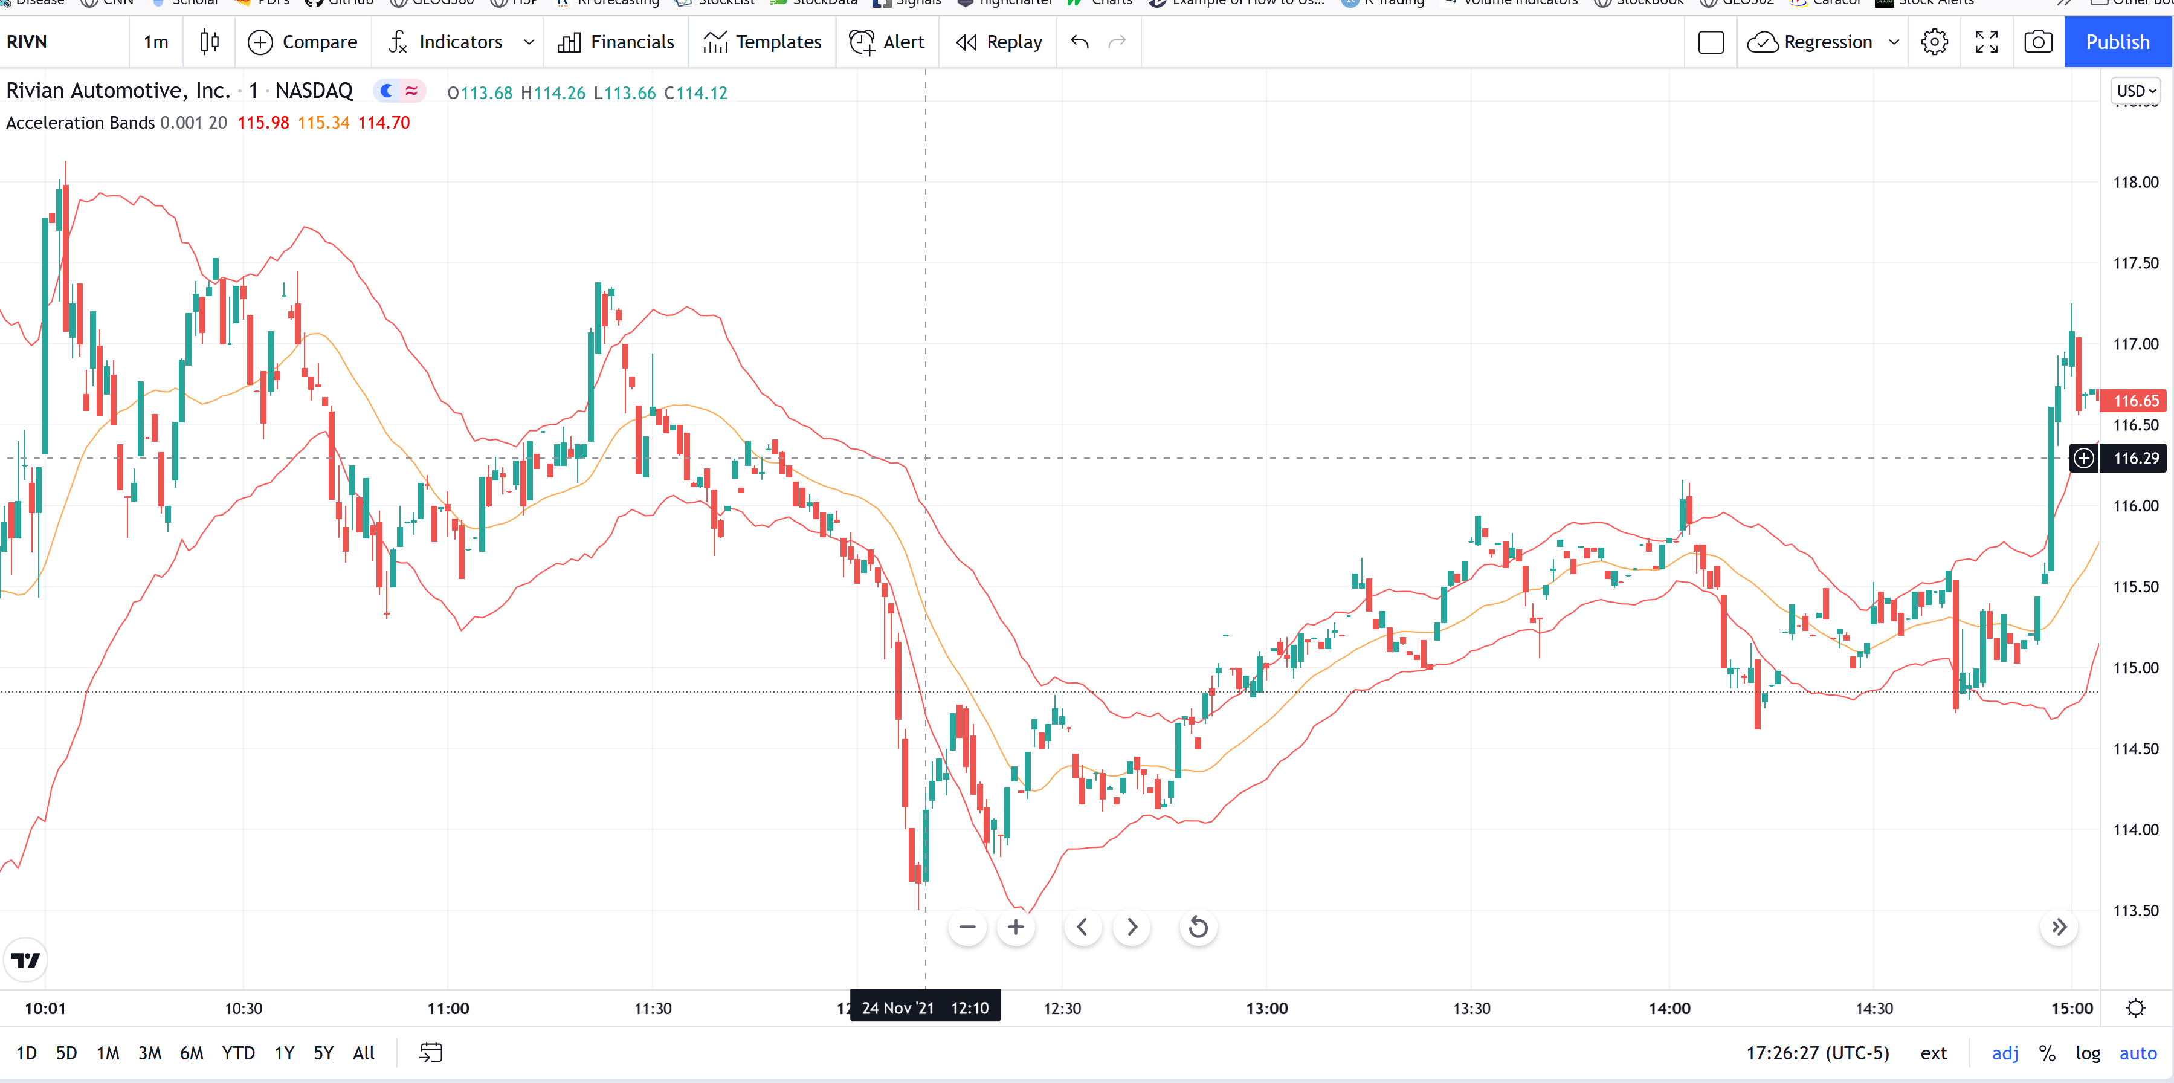The height and width of the screenshot is (1083, 2174).
Task: Click the RIVN symbol search field
Action: coord(63,41)
